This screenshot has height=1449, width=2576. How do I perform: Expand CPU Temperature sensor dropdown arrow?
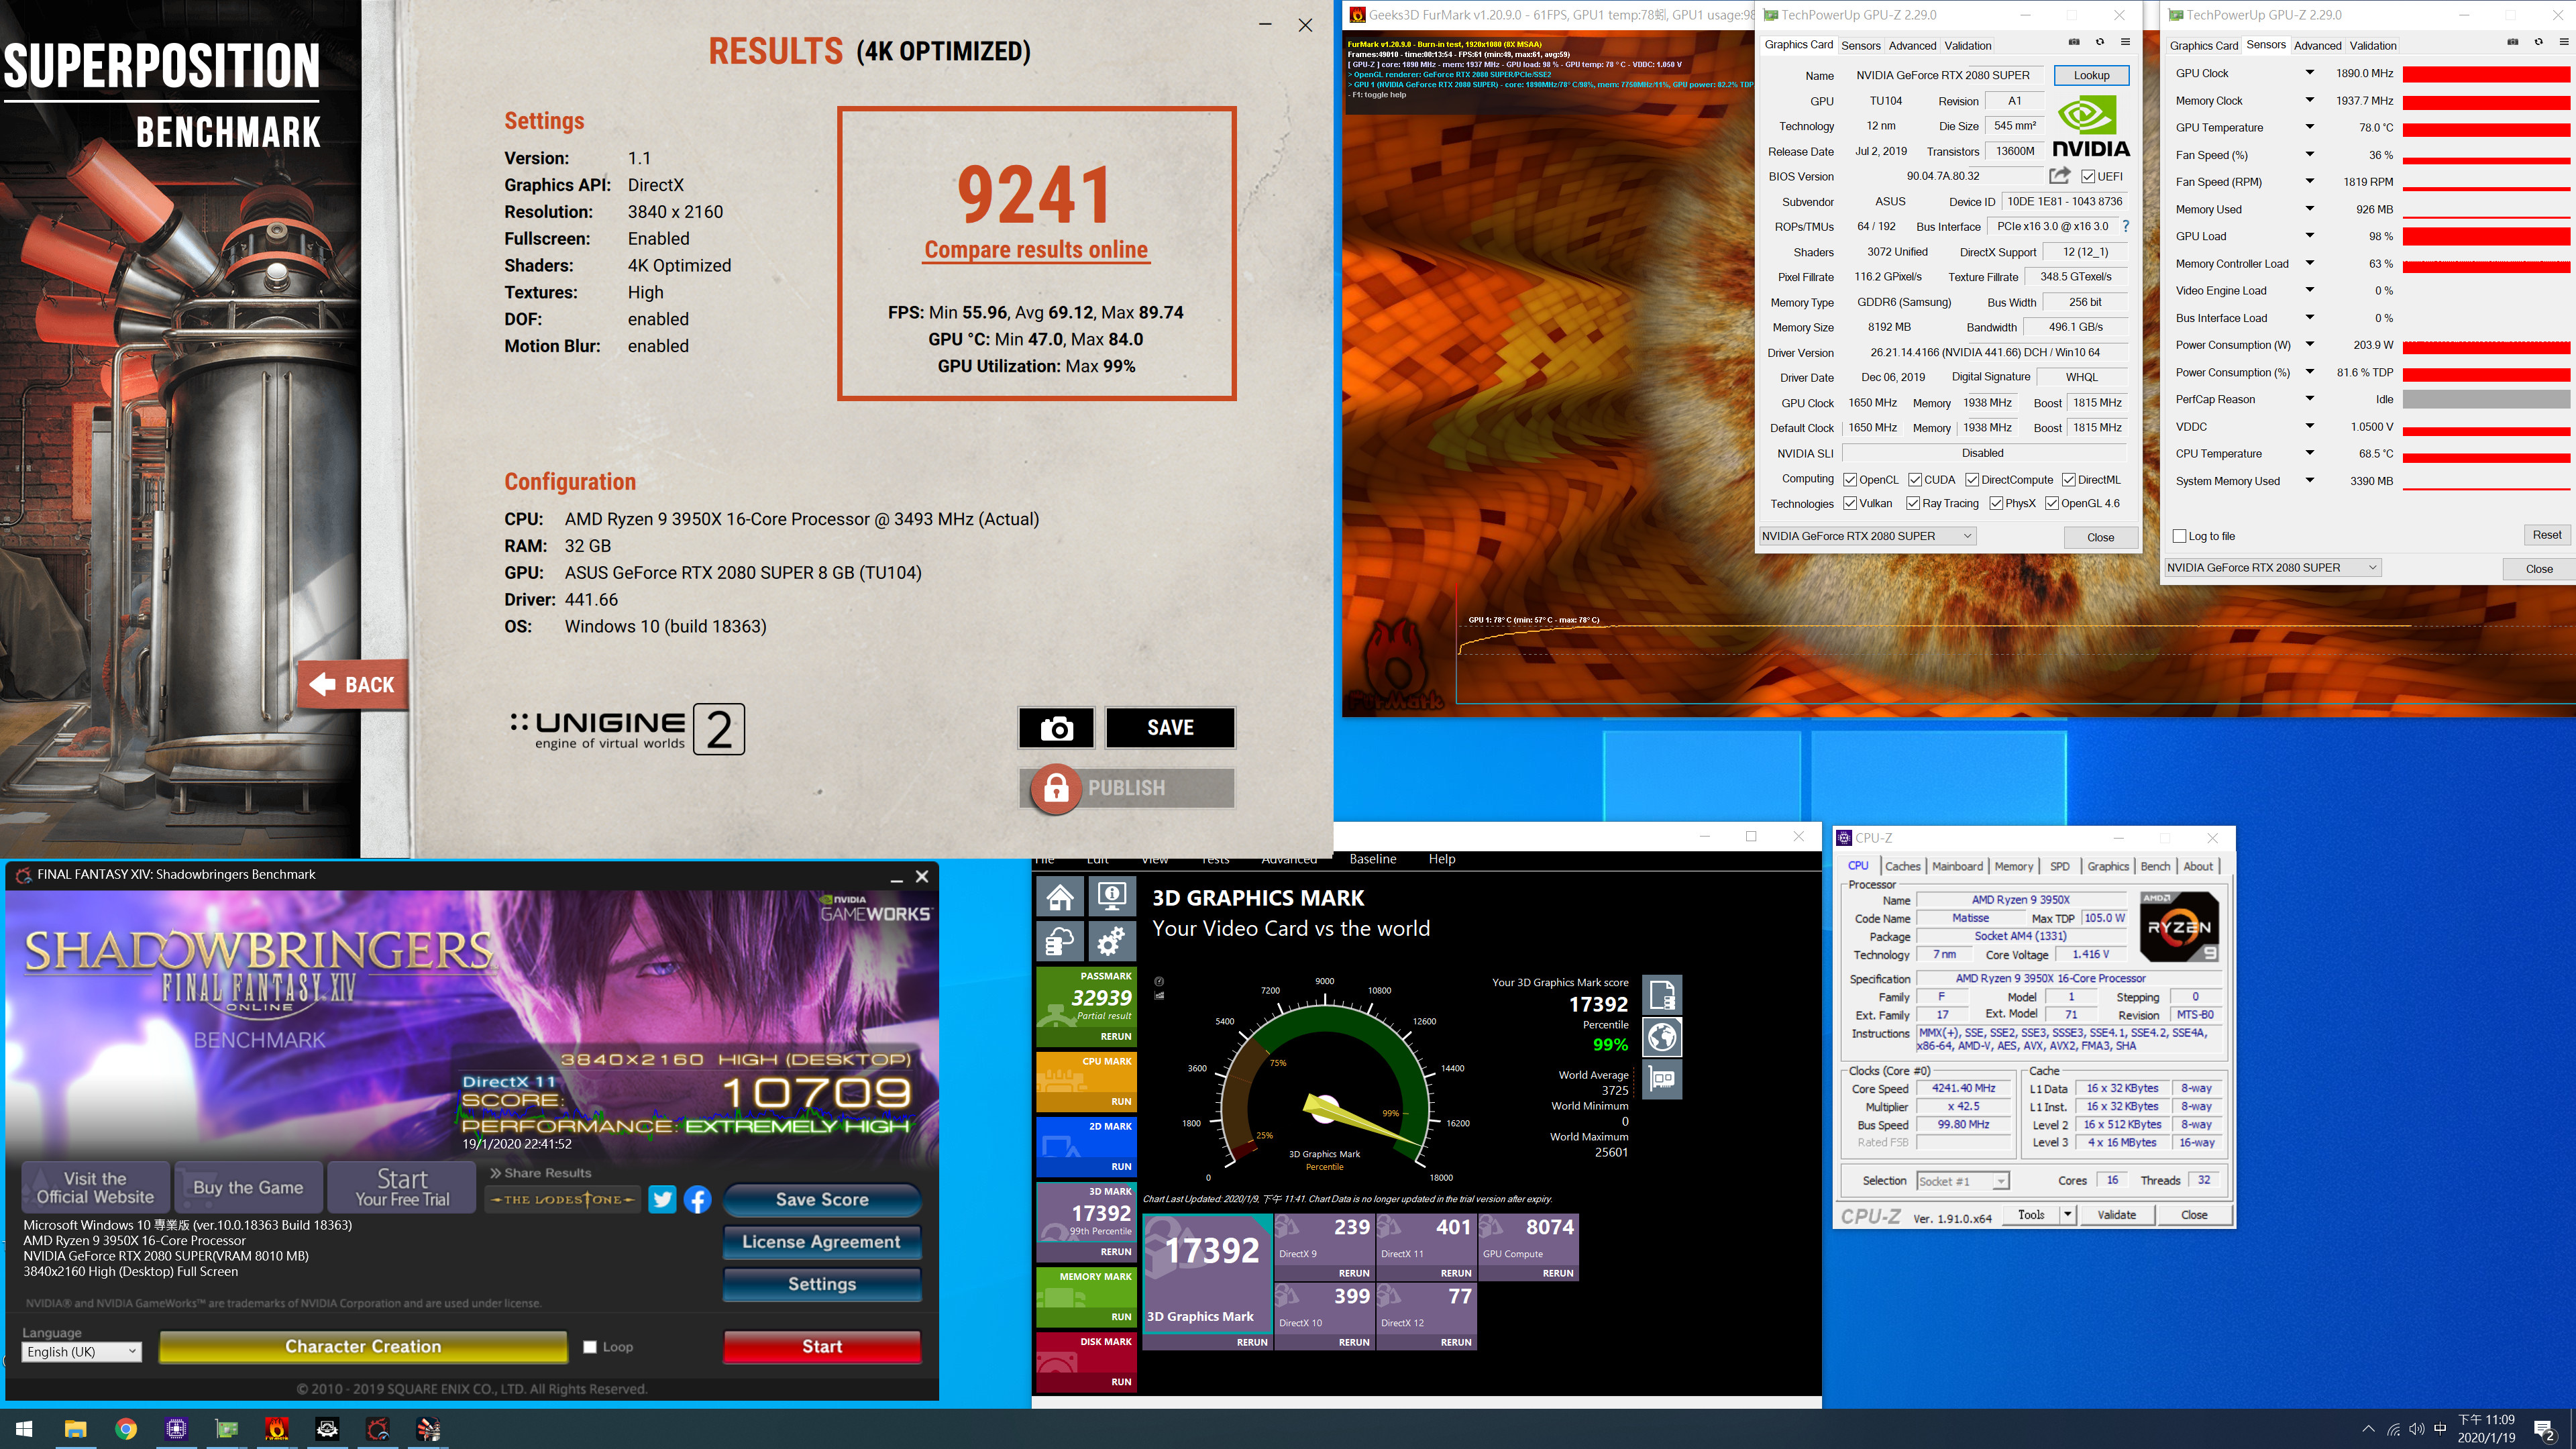pos(2310,453)
